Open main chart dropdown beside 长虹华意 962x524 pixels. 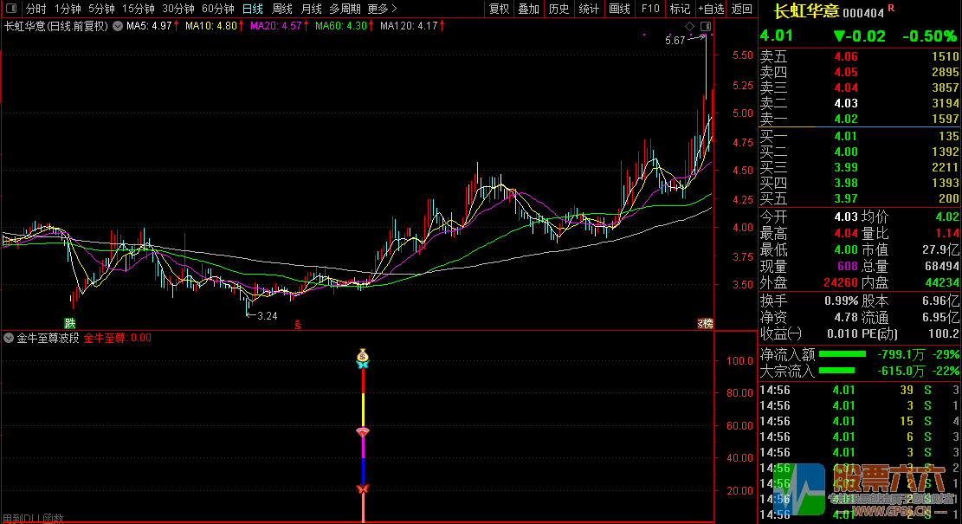(x=118, y=26)
